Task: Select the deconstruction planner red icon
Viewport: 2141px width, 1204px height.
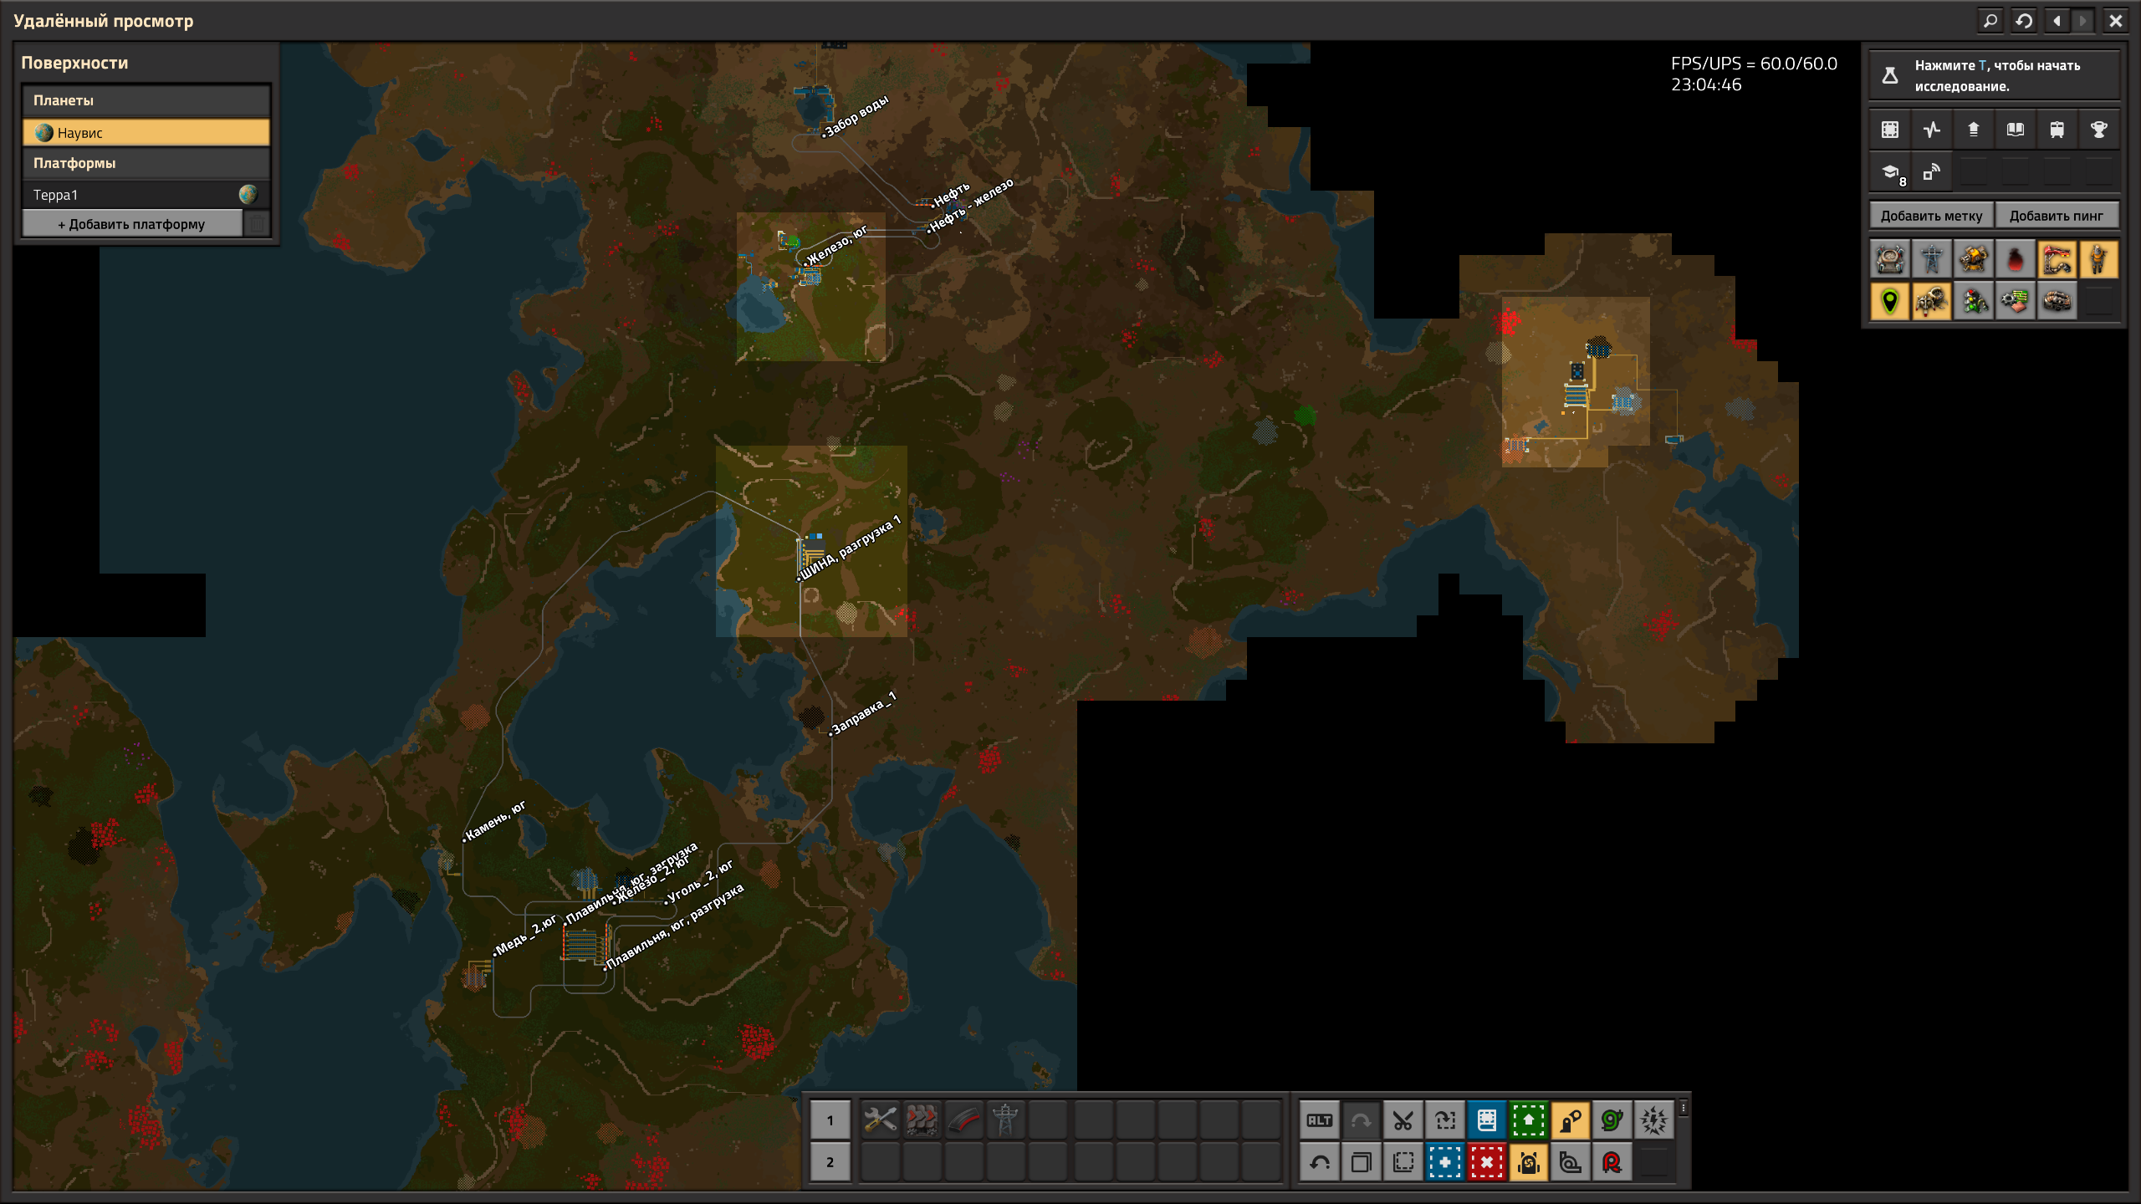Action: click(x=1486, y=1162)
